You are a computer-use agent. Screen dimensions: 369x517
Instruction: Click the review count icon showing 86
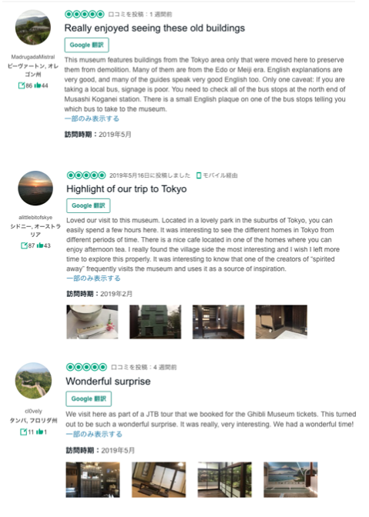22,85
